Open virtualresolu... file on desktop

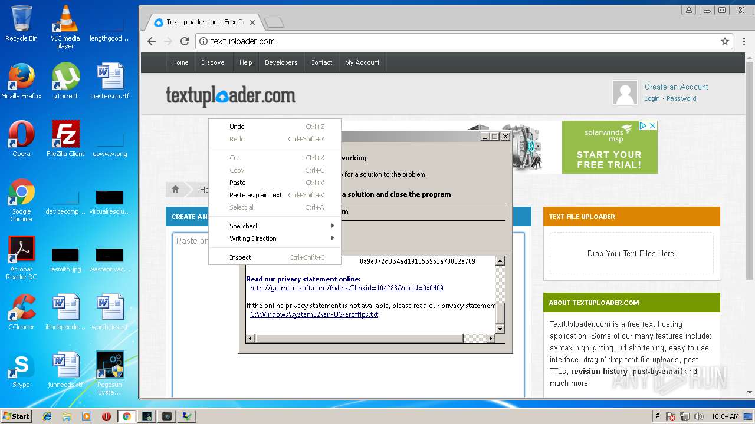tap(110, 201)
